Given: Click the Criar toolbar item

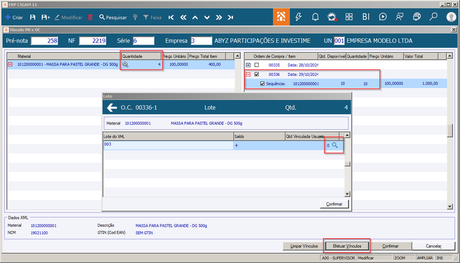Looking at the screenshot, I should pos(14,18).
